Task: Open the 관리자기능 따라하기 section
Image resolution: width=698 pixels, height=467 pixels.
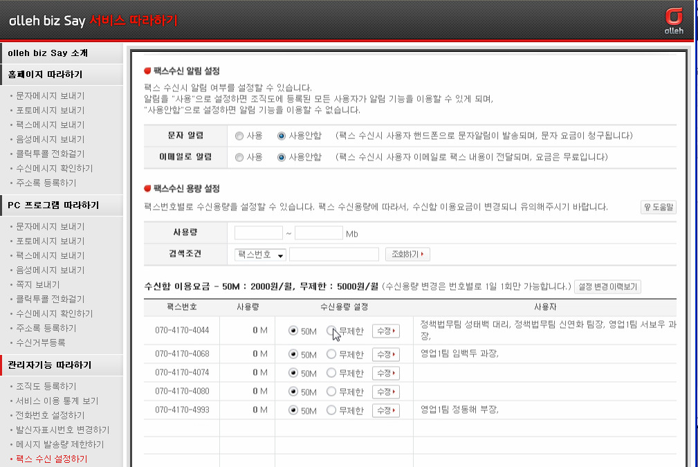Action: (62, 365)
